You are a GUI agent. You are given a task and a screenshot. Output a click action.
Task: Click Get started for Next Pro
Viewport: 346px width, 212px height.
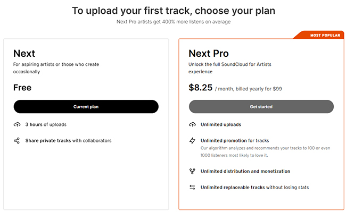click(x=261, y=107)
